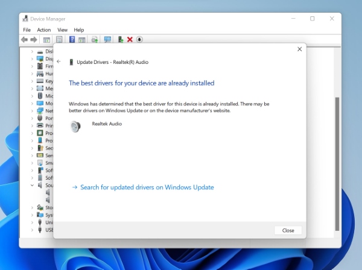Collapse the Sound controllers tree node
The height and width of the screenshot is (270, 362).
[32, 185]
